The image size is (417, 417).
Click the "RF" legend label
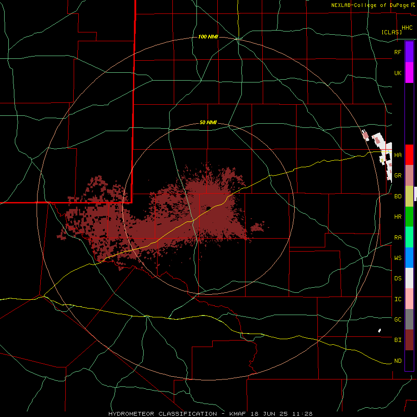click(x=398, y=52)
